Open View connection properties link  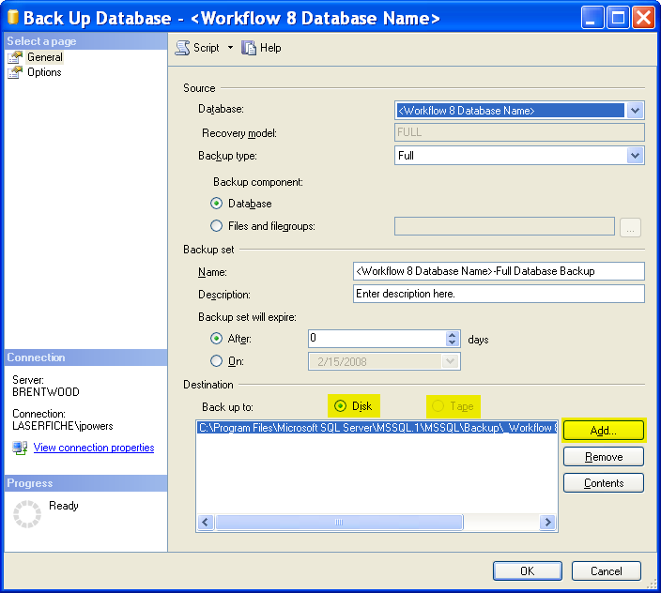pos(94,448)
